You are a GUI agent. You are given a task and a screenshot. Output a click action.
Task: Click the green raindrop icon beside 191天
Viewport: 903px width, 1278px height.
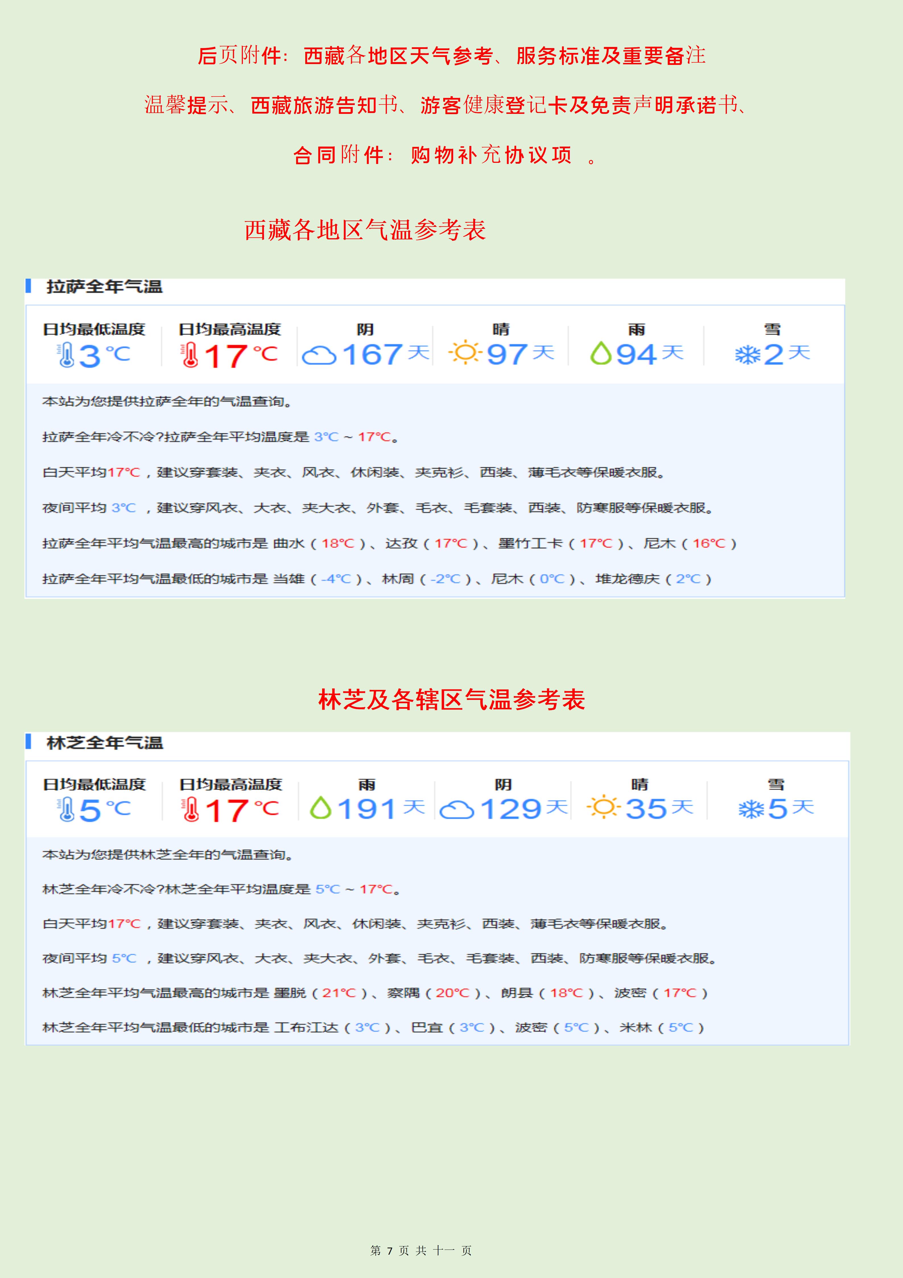(320, 808)
